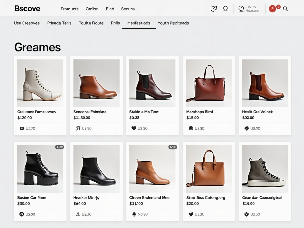Click the flower icon on Healit Ore card
This screenshot has height=228, width=304.
coord(246,128)
